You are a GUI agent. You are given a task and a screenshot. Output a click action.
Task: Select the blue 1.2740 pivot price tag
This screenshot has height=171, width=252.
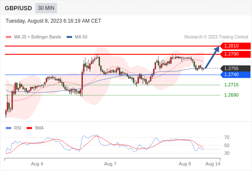coord(235,75)
